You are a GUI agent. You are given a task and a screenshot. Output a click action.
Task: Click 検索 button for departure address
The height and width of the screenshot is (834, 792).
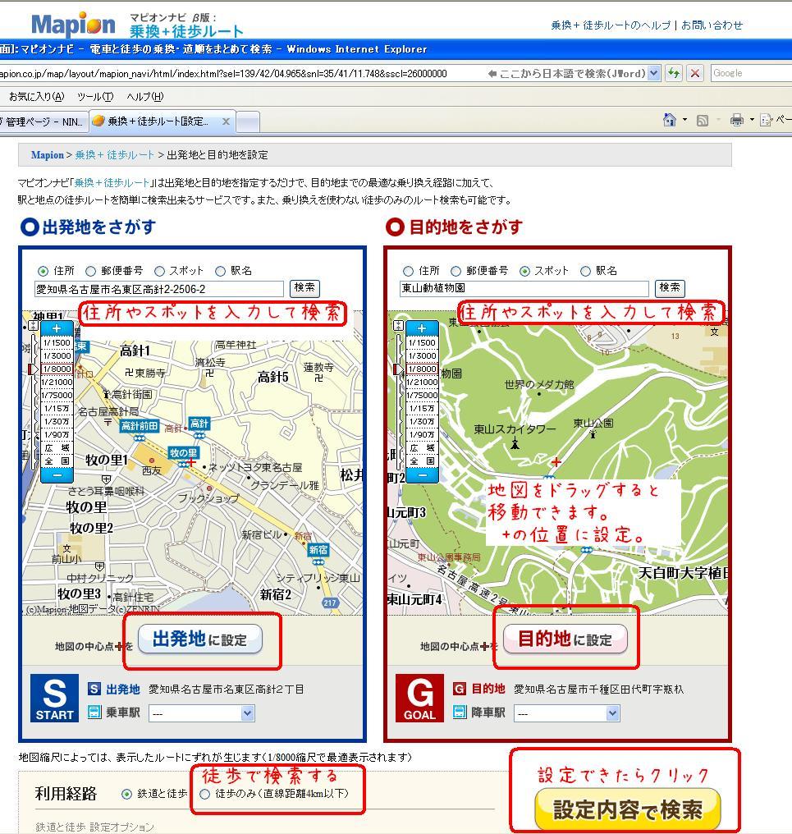(304, 288)
